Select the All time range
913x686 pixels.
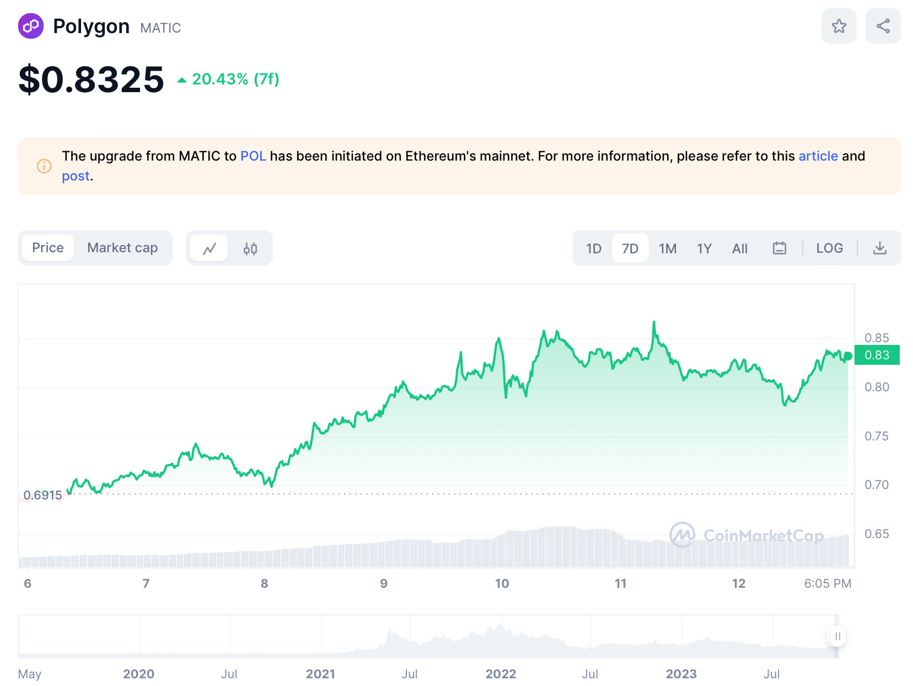740,248
